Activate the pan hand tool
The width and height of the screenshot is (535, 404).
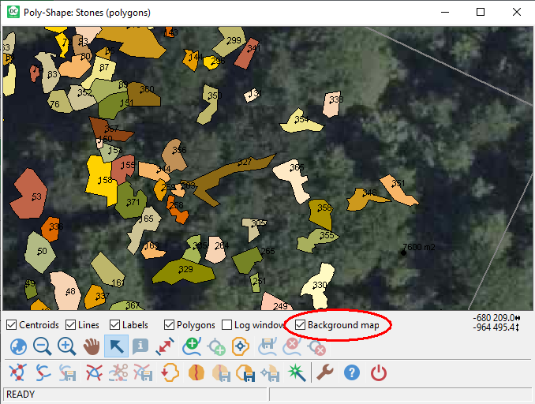point(92,346)
